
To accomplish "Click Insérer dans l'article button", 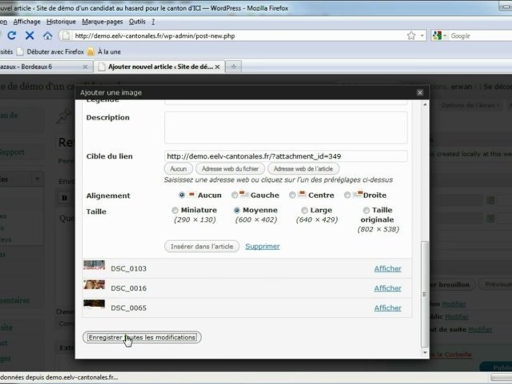I will click(202, 246).
